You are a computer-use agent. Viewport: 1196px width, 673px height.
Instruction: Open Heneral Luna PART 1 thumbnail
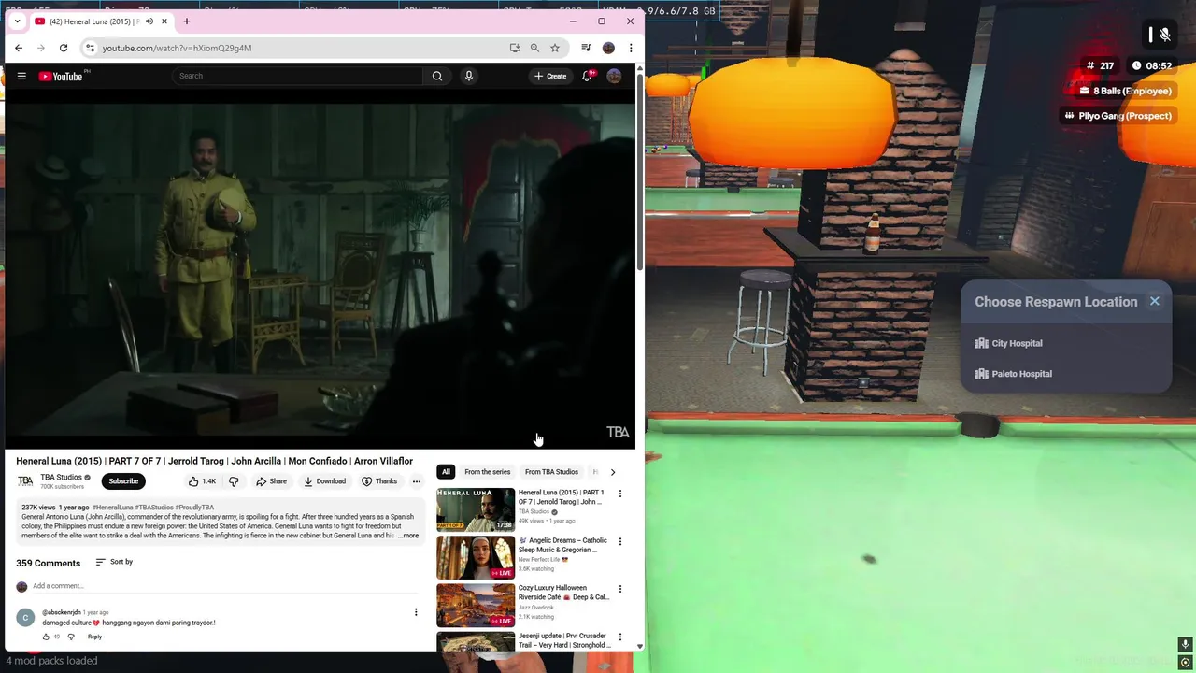(x=476, y=508)
